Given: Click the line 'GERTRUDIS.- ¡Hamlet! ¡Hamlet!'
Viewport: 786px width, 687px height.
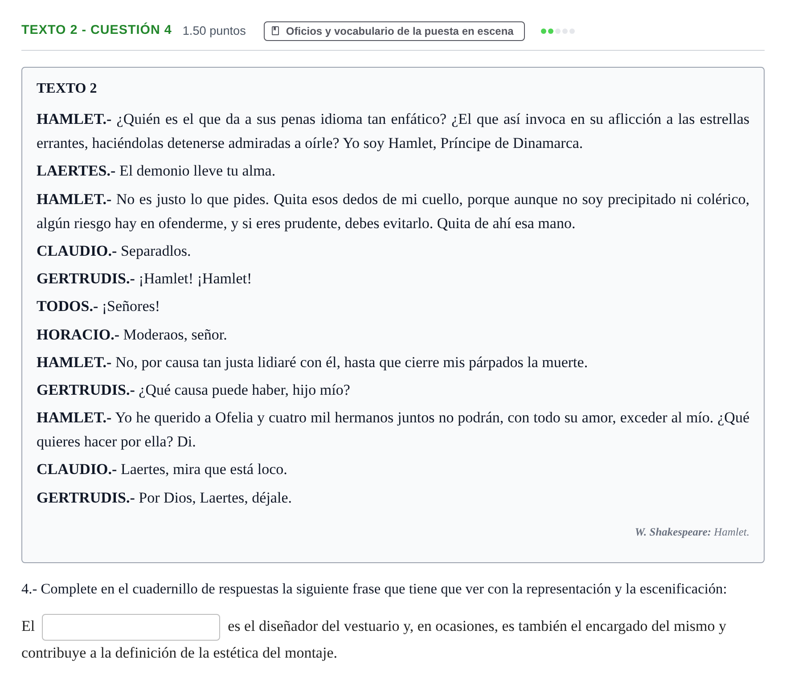Looking at the screenshot, I should point(144,278).
